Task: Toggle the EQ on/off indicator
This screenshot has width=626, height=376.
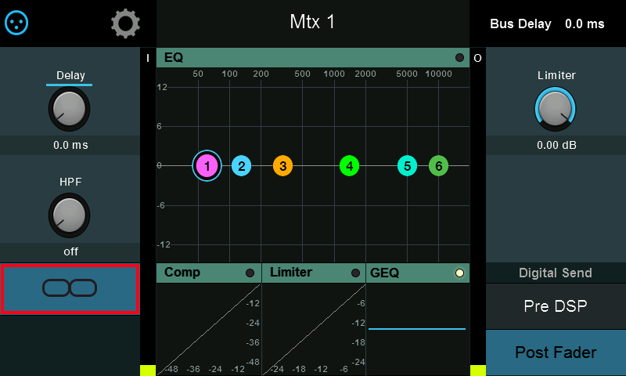Action: point(459,57)
